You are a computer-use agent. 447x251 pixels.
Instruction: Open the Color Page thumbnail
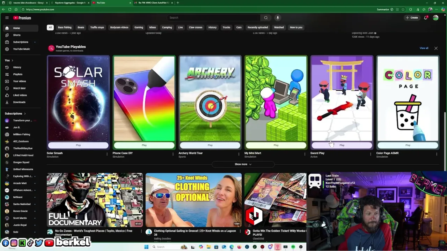coord(408,99)
